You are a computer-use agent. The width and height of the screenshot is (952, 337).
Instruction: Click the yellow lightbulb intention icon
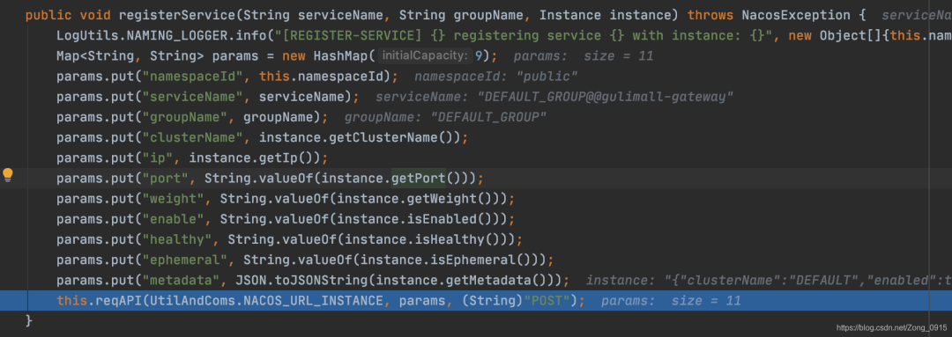[8, 176]
